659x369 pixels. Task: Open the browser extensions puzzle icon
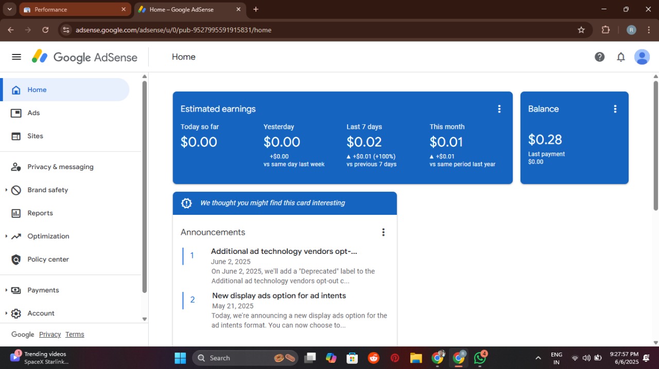605,30
